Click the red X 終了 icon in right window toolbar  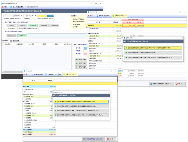tap(88, 16)
